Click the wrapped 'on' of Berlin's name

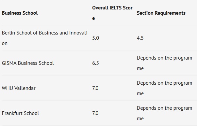point(5,43)
